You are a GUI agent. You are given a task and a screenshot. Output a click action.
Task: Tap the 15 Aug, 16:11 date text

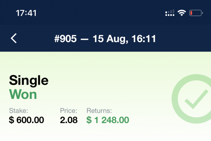124,39
